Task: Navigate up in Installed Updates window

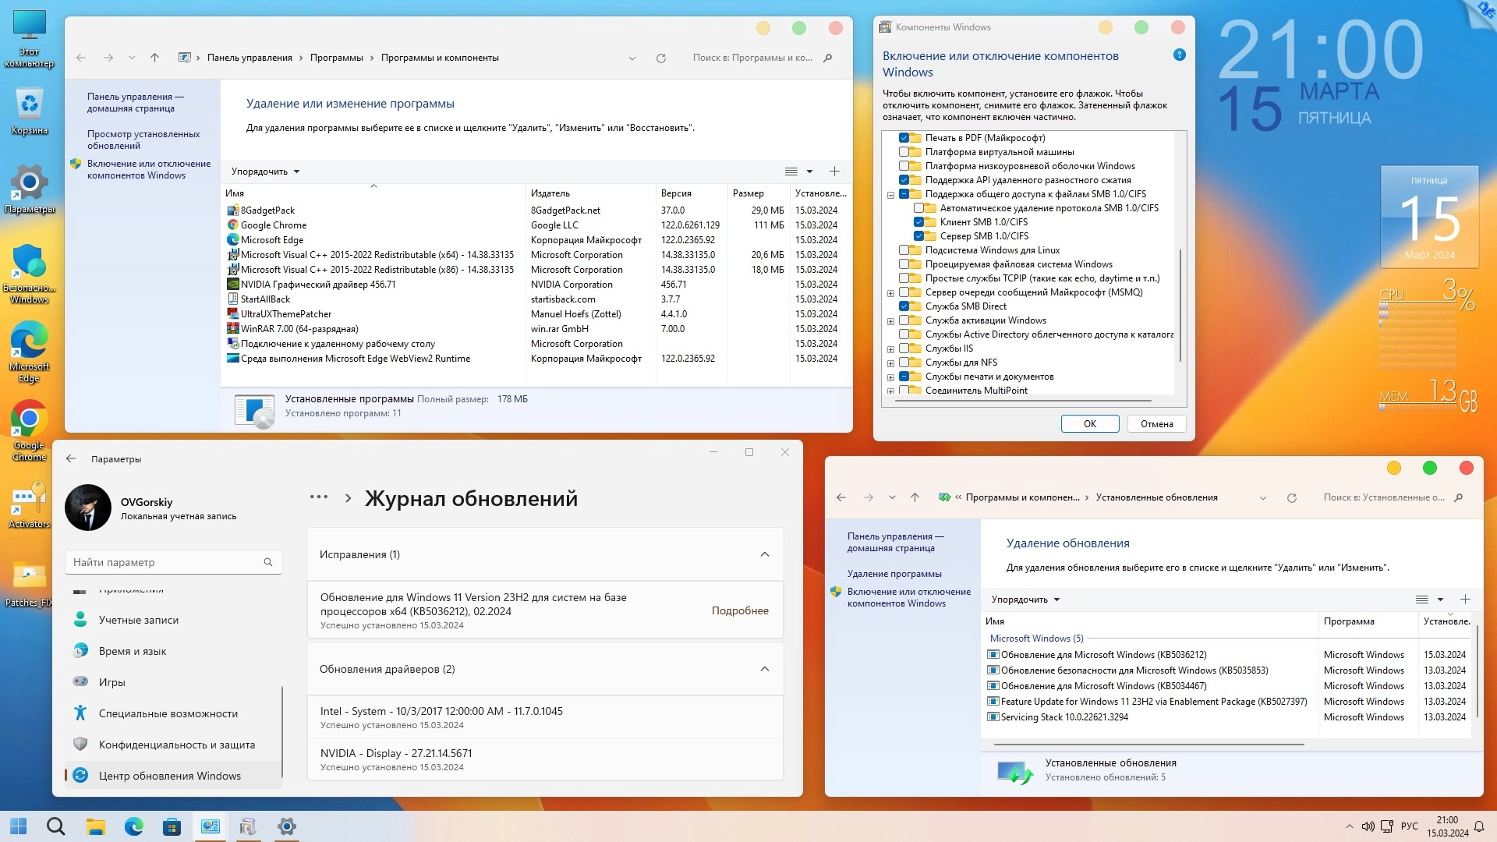Action: pyautogui.click(x=915, y=497)
